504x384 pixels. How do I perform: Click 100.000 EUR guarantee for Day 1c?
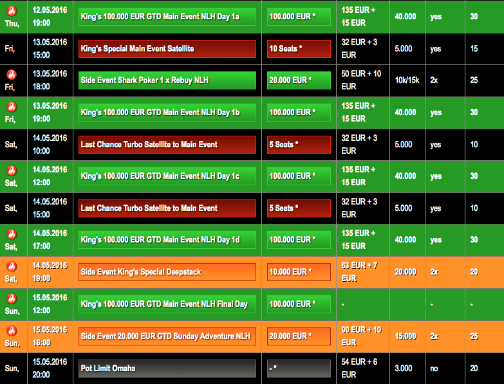pyautogui.click(x=299, y=176)
